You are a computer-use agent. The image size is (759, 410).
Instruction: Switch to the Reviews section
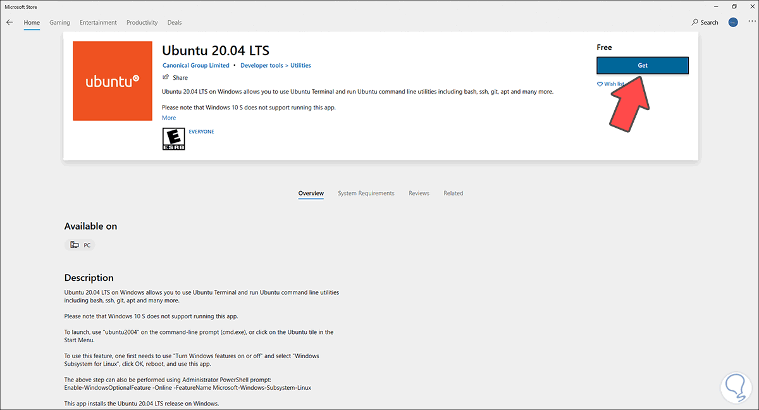pyautogui.click(x=419, y=194)
